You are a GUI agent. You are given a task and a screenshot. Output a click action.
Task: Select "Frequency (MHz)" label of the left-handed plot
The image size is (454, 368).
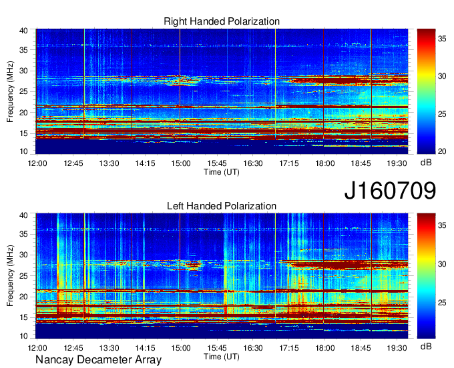click(10, 276)
